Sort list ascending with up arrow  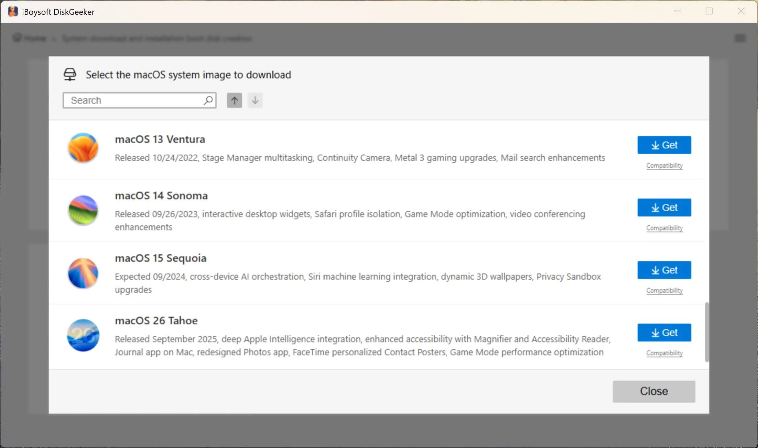234,100
